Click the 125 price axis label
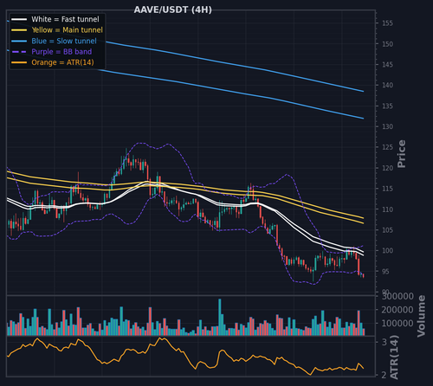 click(x=387, y=147)
